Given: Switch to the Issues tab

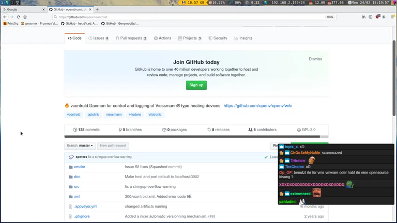Looking at the screenshot, I should (99, 38).
